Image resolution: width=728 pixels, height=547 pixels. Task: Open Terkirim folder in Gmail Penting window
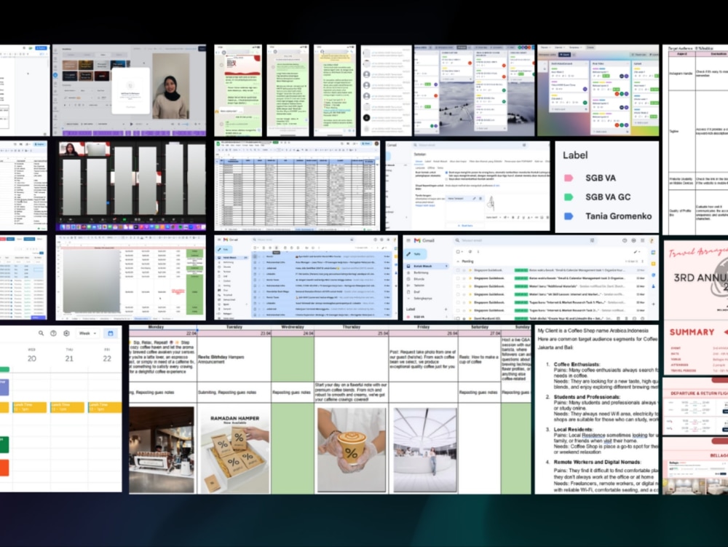tap(419, 285)
